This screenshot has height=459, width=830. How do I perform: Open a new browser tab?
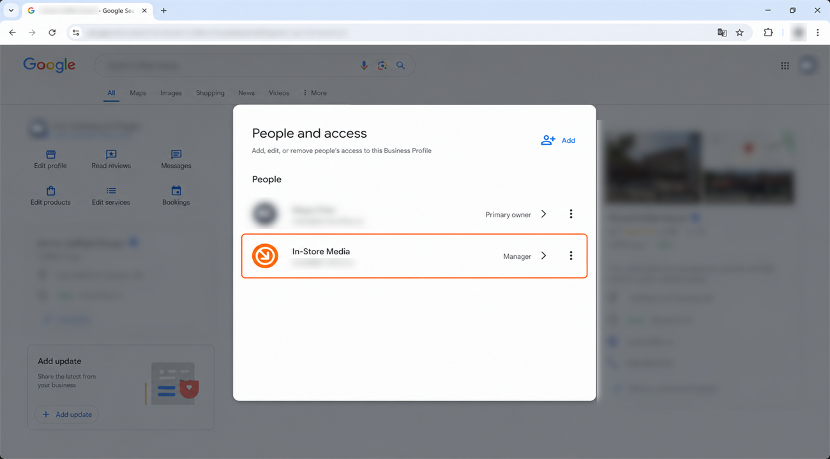point(163,11)
